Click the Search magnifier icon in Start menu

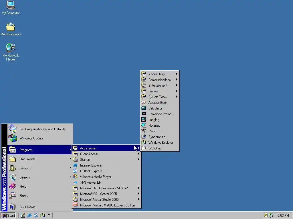(13, 177)
